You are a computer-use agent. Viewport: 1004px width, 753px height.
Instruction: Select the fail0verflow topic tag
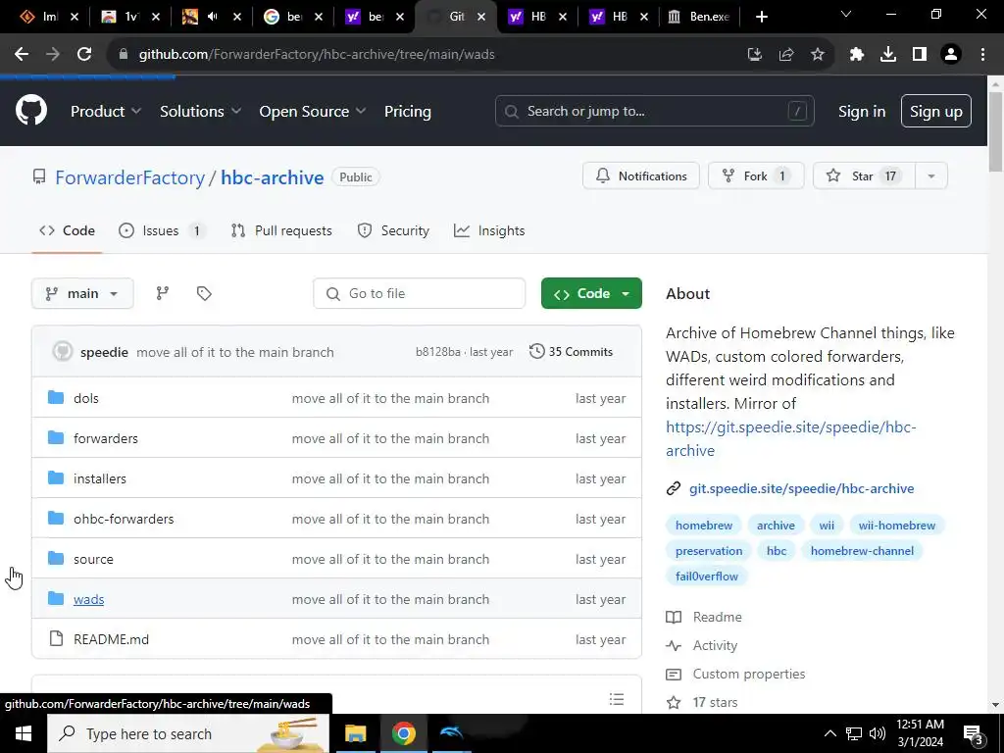pos(706,577)
